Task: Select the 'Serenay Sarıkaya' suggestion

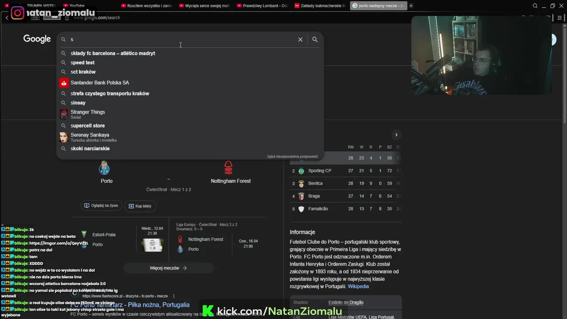Action: [x=190, y=137]
